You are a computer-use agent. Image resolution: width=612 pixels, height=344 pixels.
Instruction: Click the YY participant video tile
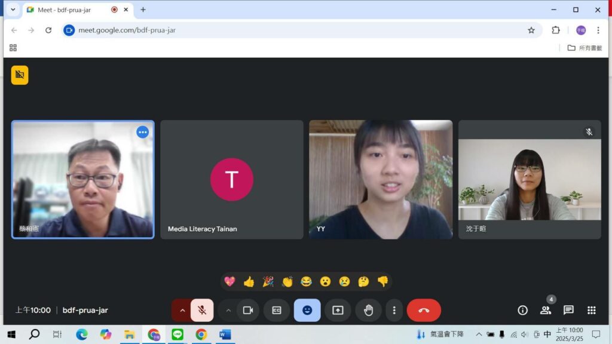tap(381, 179)
